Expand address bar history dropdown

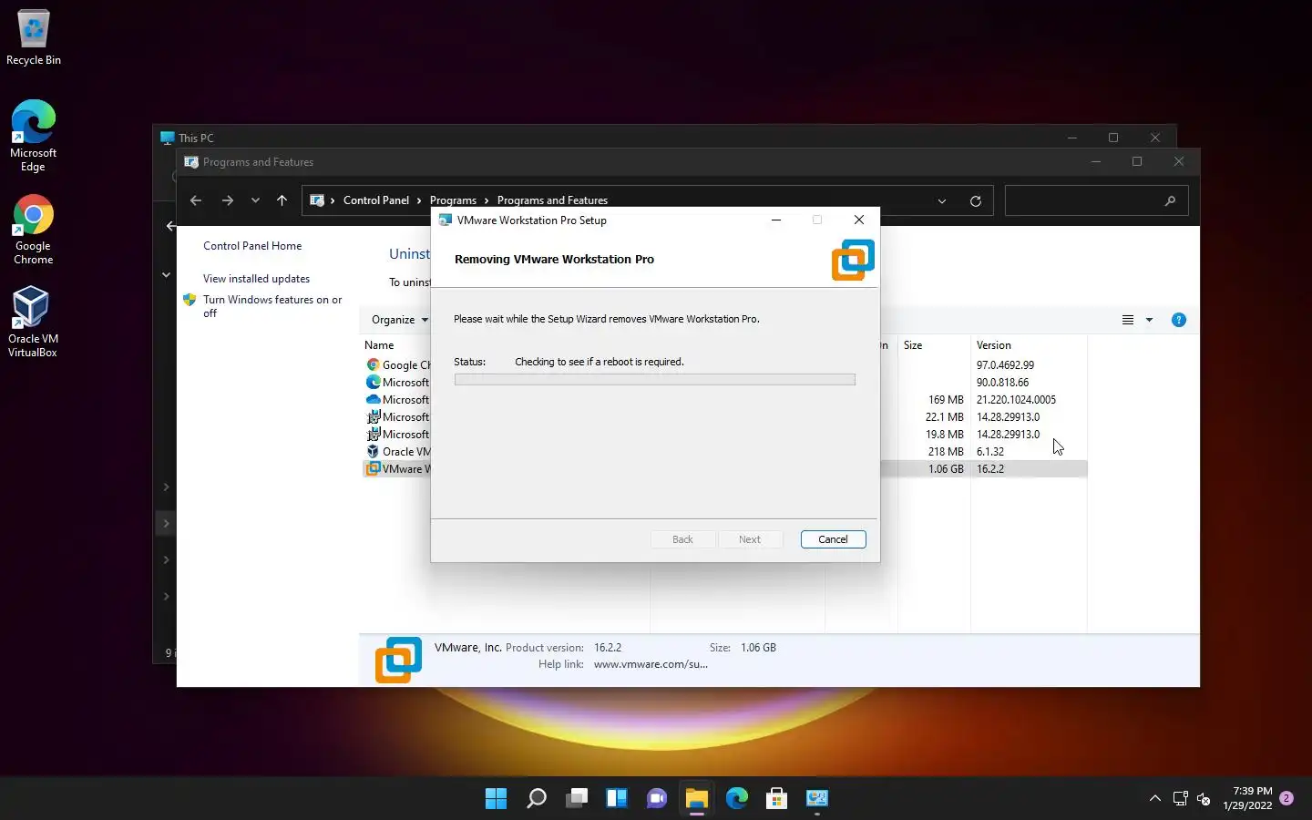942,200
